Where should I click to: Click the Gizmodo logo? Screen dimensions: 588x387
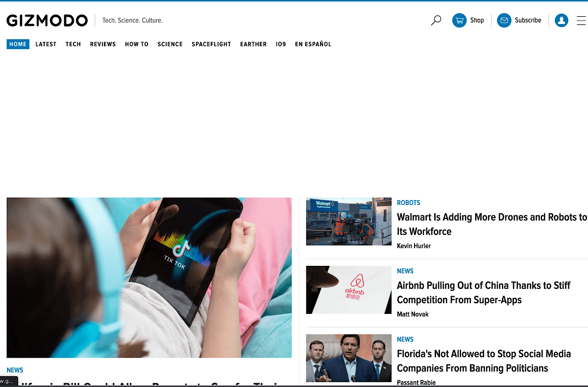(47, 20)
